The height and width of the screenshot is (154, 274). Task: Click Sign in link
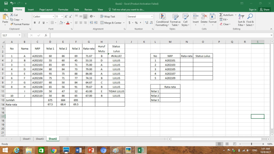point(253,10)
